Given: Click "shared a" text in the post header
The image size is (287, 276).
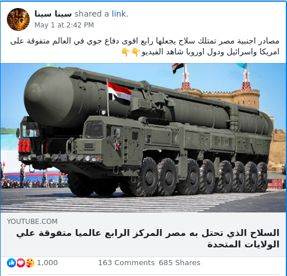Looking at the screenshot, I should pos(92,14).
